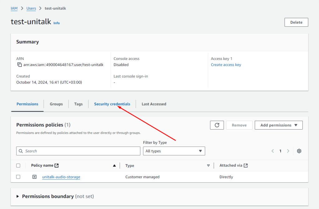This screenshot has height=209, width=319.
Task: Select all policies header checkbox
Action: pos(18,166)
